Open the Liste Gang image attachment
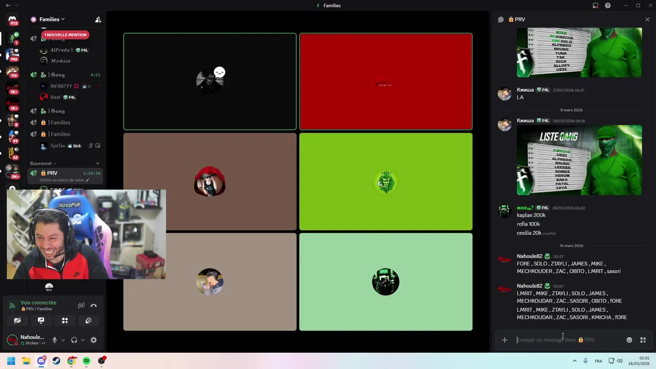The image size is (656, 369). (579, 160)
